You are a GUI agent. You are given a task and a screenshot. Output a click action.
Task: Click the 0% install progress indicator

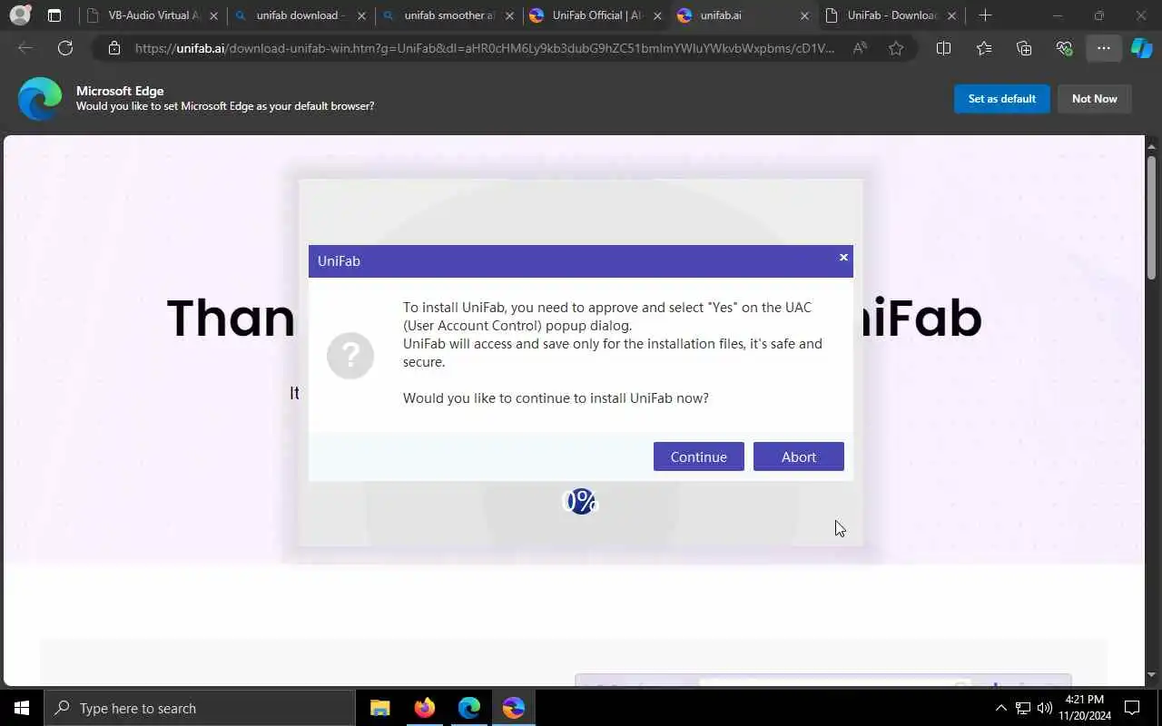tap(580, 501)
